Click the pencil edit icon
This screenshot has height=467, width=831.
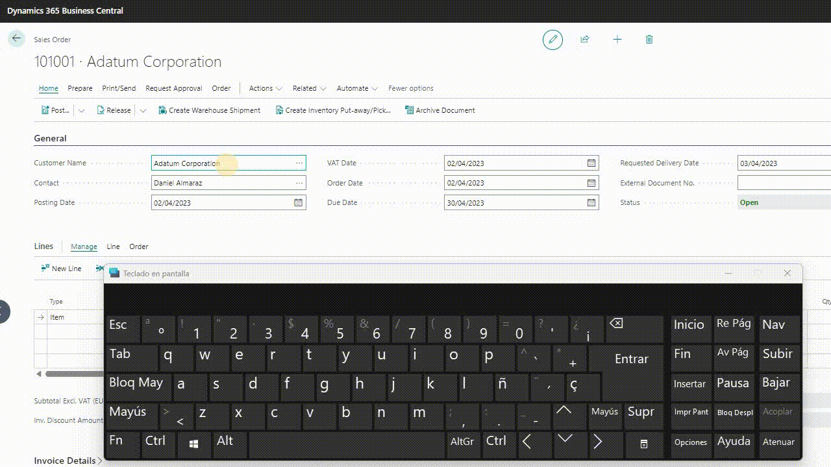coord(552,40)
